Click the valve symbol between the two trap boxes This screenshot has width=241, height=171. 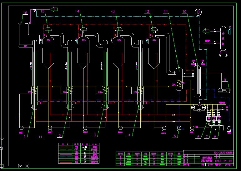click(199, 110)
